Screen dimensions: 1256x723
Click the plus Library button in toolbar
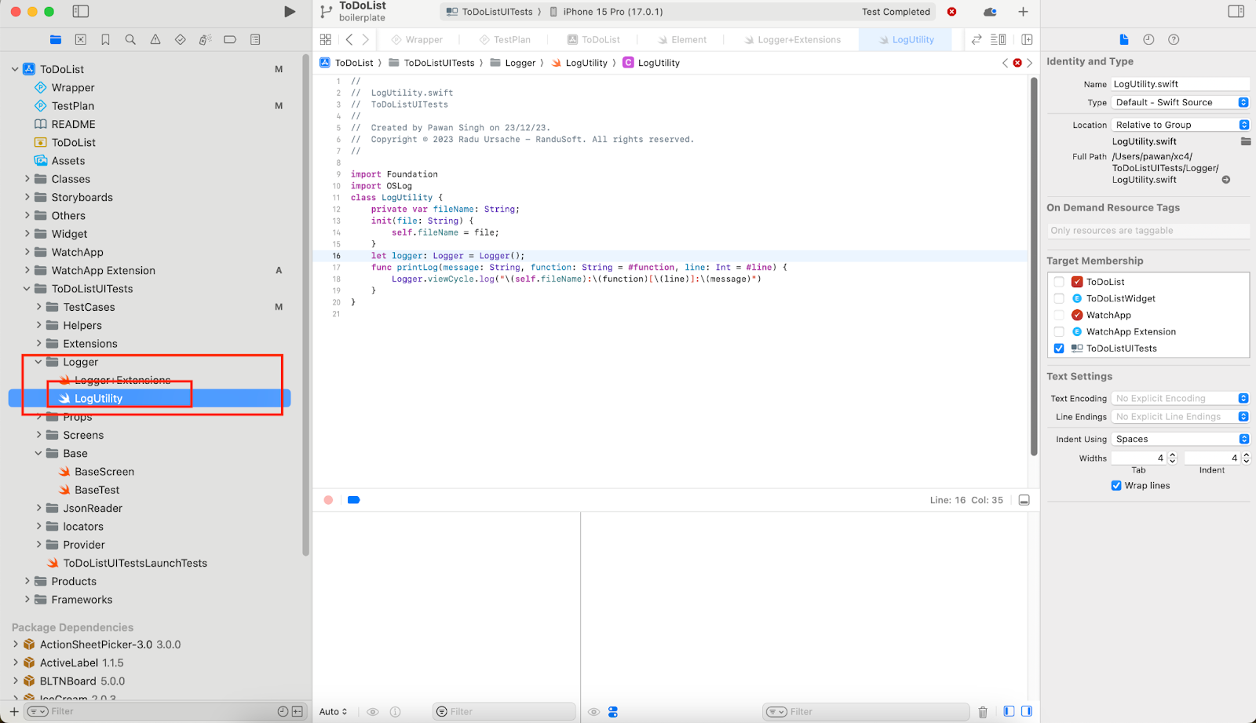[x=1023, y=12]
